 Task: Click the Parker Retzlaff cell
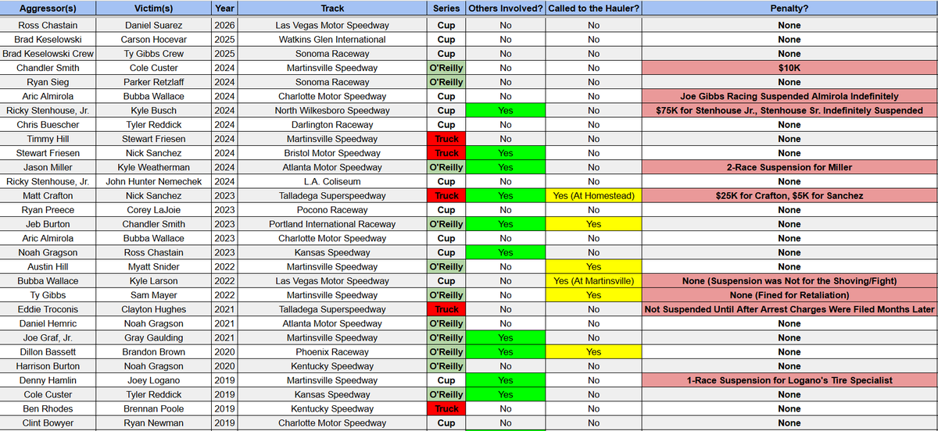(x=153, y=82)
